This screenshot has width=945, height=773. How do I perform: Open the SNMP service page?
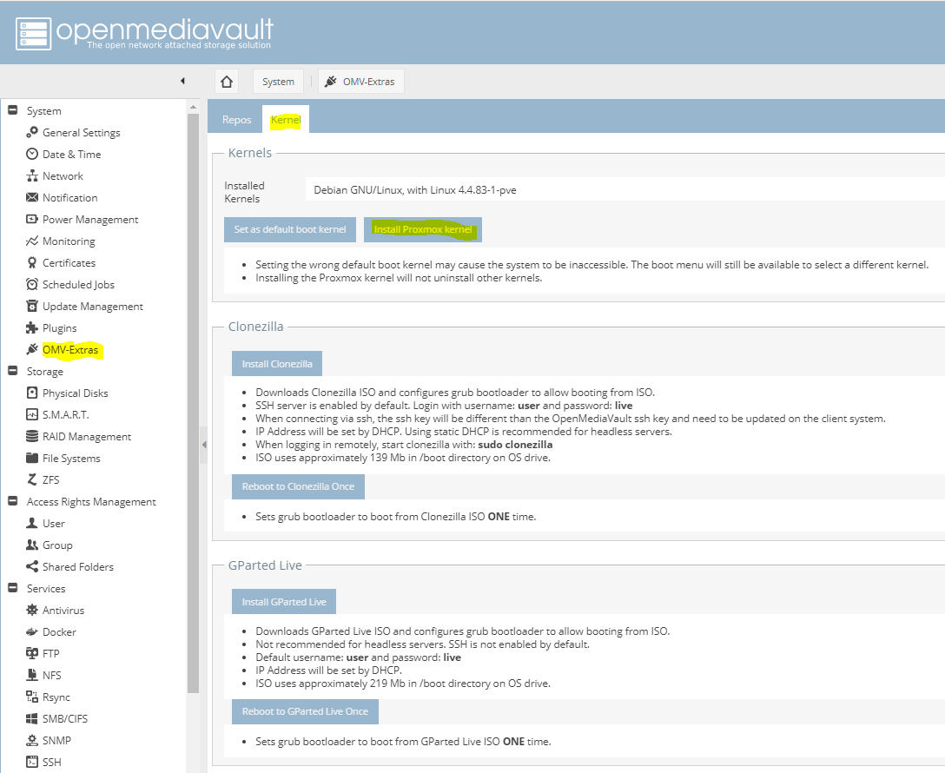pos(56,740)
